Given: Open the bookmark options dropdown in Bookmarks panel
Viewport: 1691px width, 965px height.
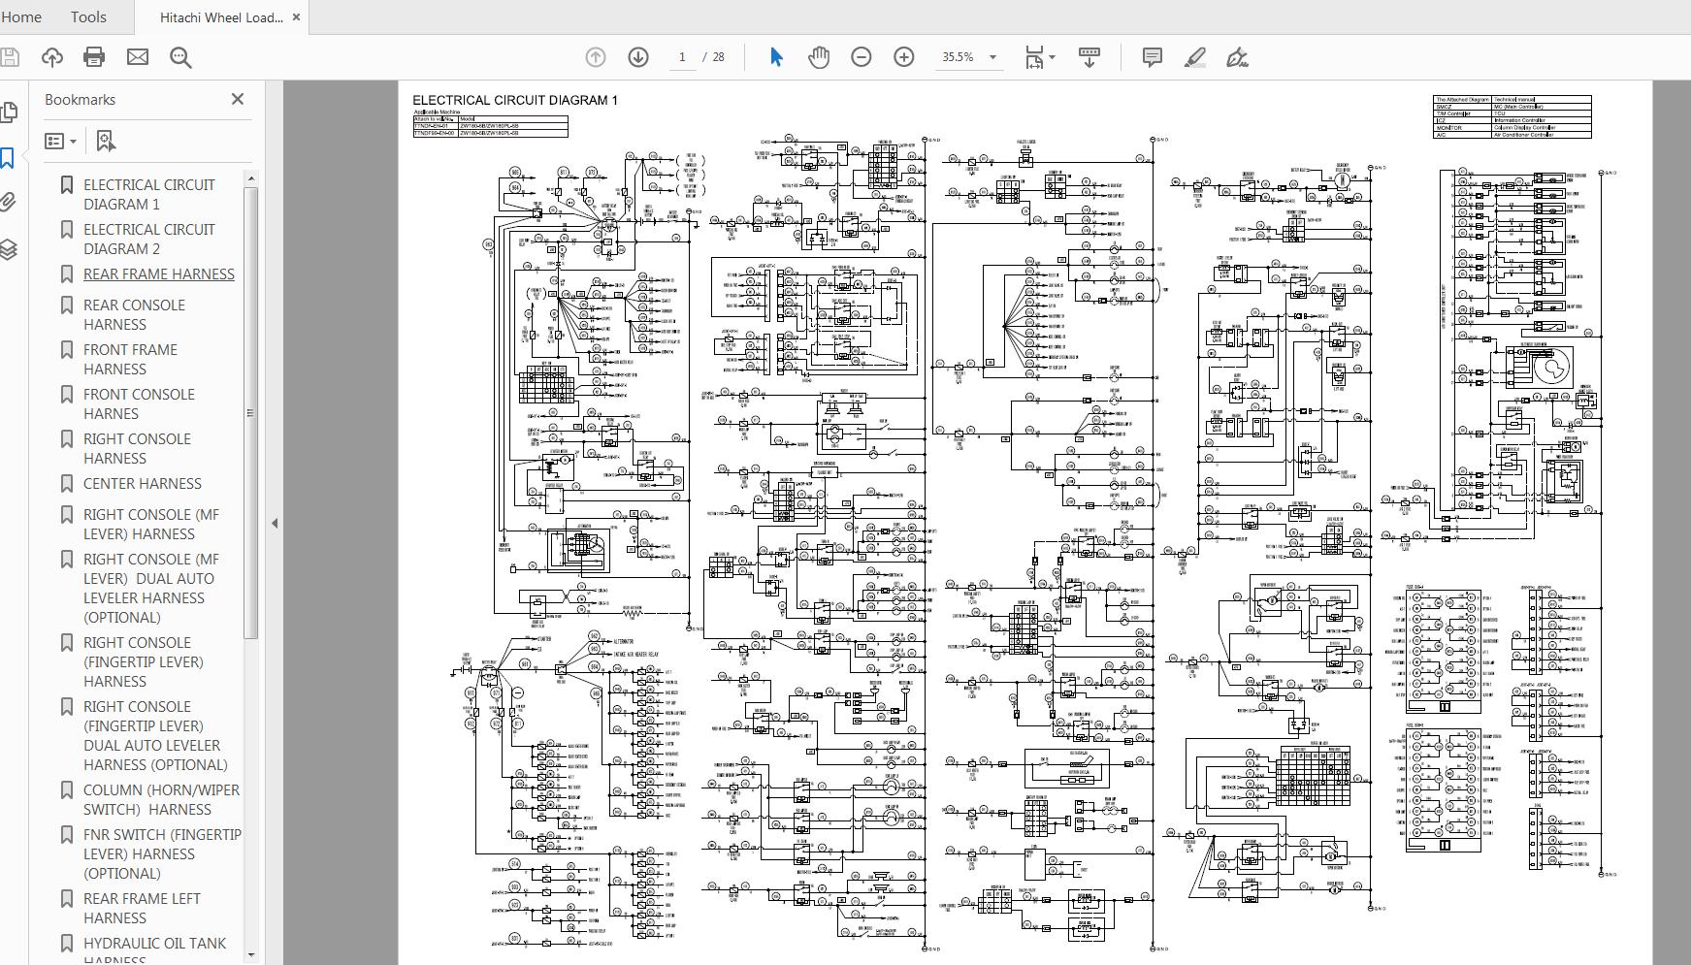Looking at the screenshot, I should 60,141.
